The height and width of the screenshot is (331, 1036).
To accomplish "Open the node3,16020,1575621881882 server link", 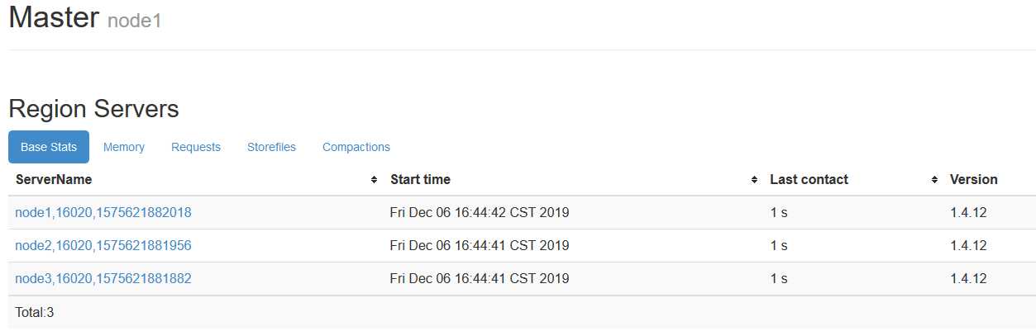I will [103, 279].
